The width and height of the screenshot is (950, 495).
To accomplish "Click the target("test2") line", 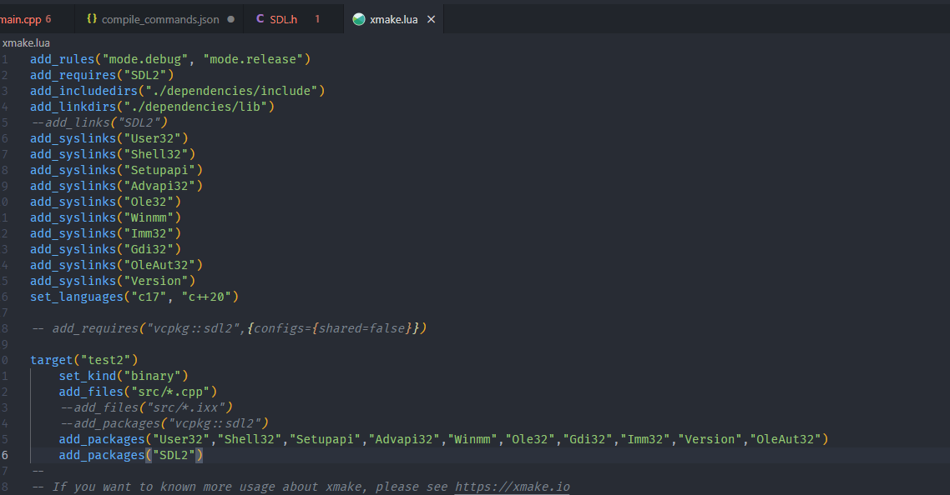I will click(84, 360).
